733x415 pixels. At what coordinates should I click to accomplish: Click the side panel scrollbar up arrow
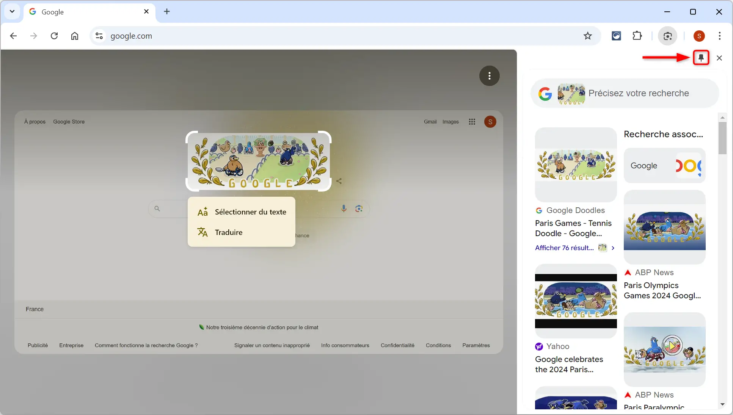pos(722,117)
